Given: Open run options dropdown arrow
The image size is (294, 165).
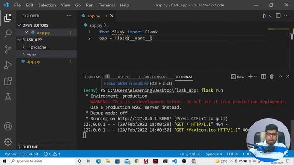Looking at the screenshot, I should coord(270,16).
